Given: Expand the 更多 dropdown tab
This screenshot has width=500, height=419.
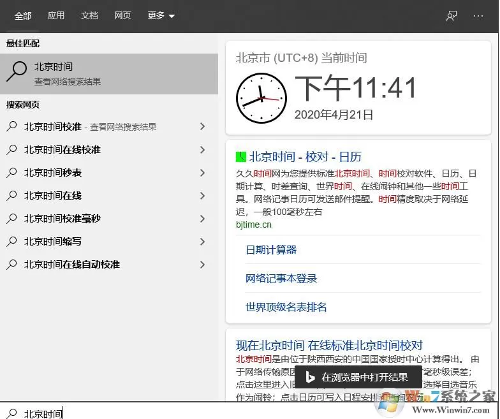Looking at the screenshot, I should (x=161, y=15).
